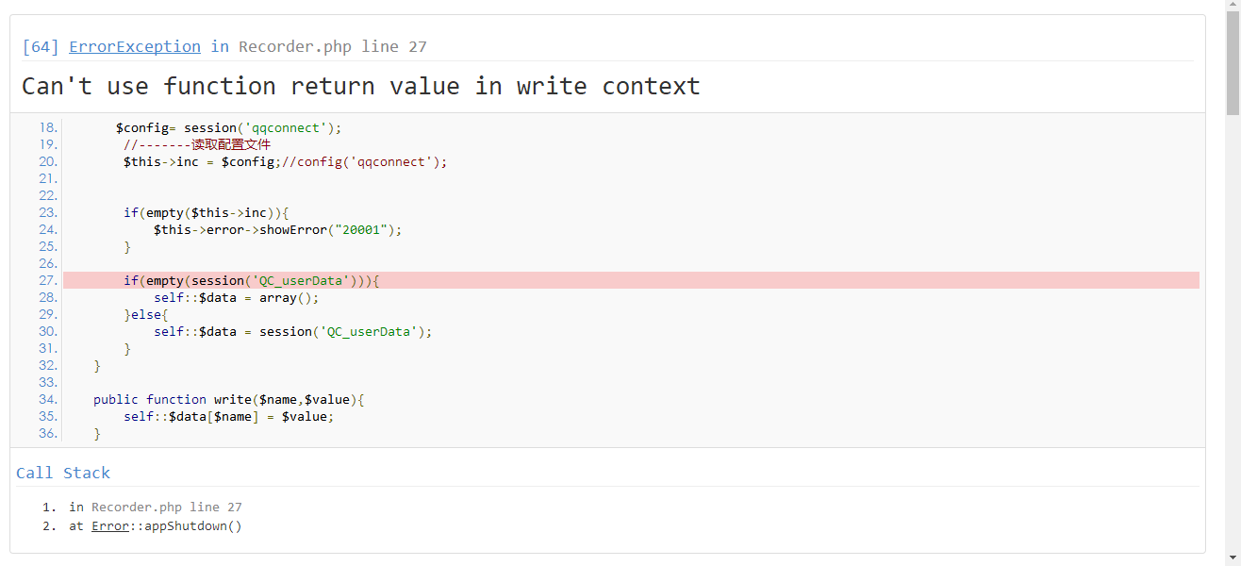Click the self::$data = array() line

point(236,297)
